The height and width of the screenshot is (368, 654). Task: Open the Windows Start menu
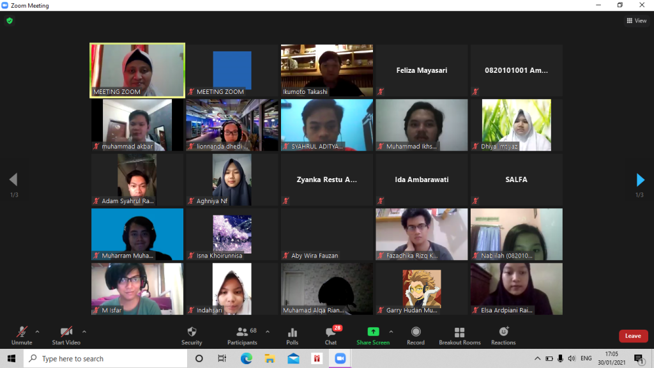(x=11, y=358)
